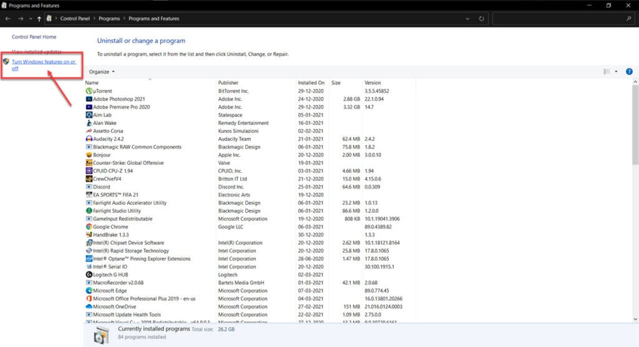Click version 89.0.4389.82 of Chrome
This screenshot has width=639, height=347.
pyautogui.click(x=378, y=227)
